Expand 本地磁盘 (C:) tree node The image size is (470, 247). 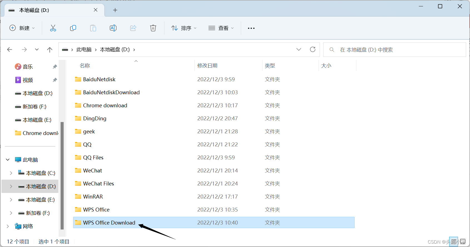(x=11, y=173)
